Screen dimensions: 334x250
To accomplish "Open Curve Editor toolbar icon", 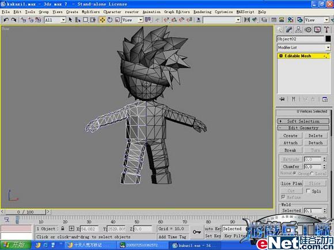I will pyautogui.click(x=274, y=20).
